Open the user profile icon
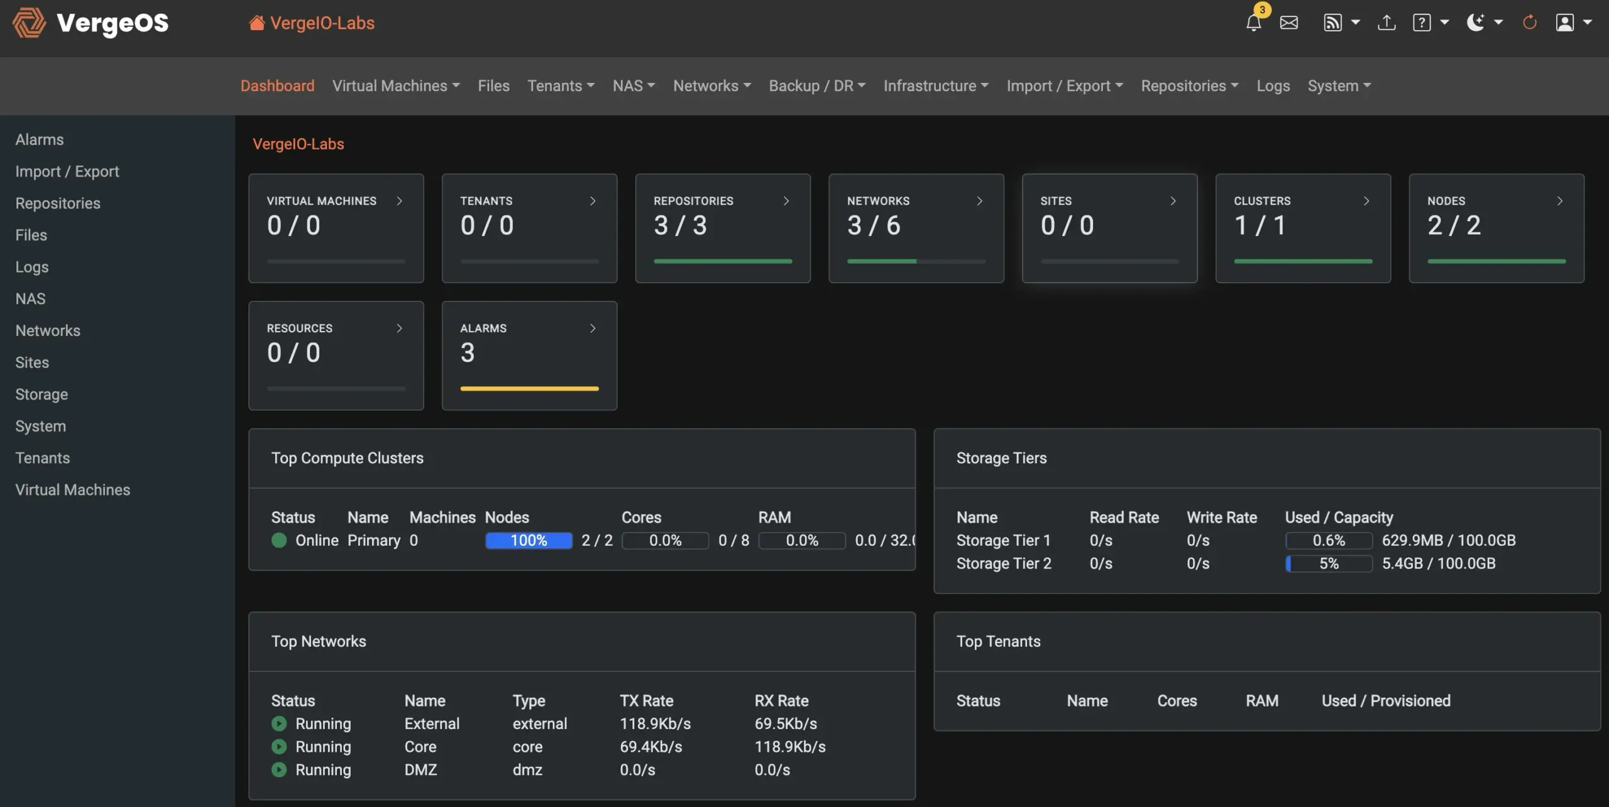This screenshot has height=807, width=1609. (1568, 23)
